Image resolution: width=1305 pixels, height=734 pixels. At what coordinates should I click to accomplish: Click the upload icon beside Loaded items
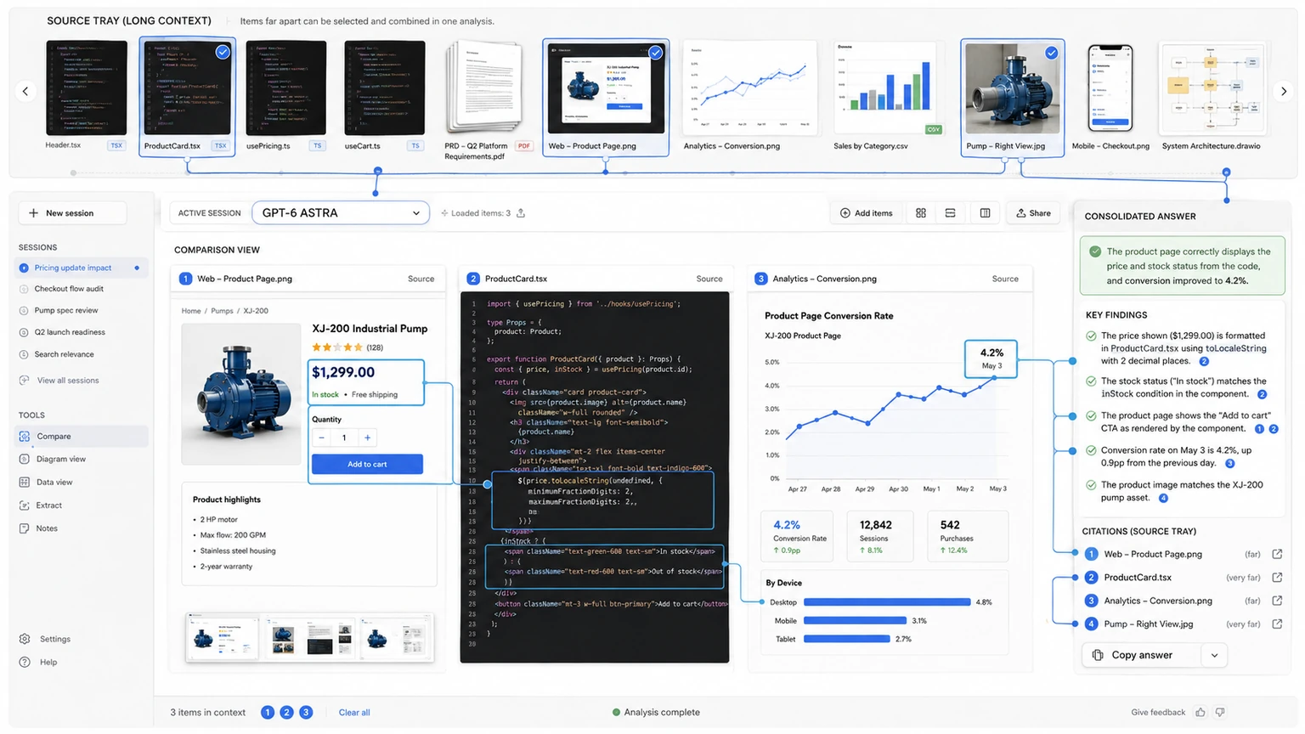[521, 213]
